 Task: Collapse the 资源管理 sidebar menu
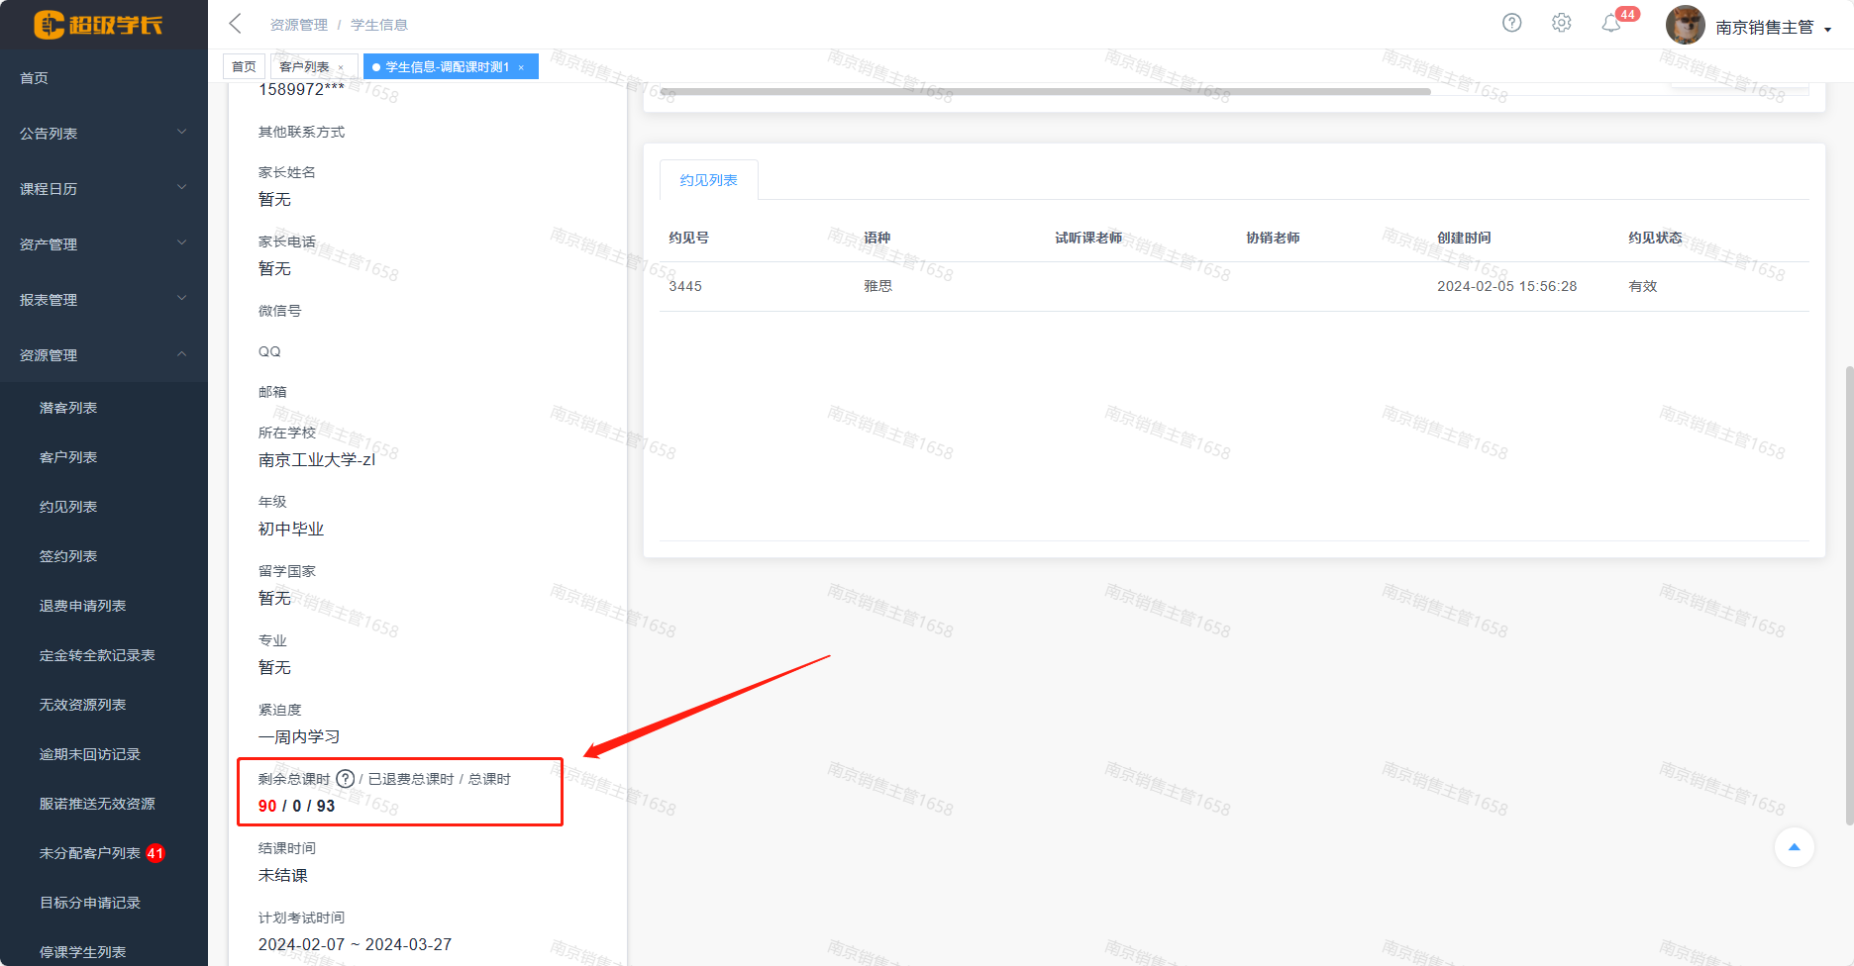[x=103, y=354]
